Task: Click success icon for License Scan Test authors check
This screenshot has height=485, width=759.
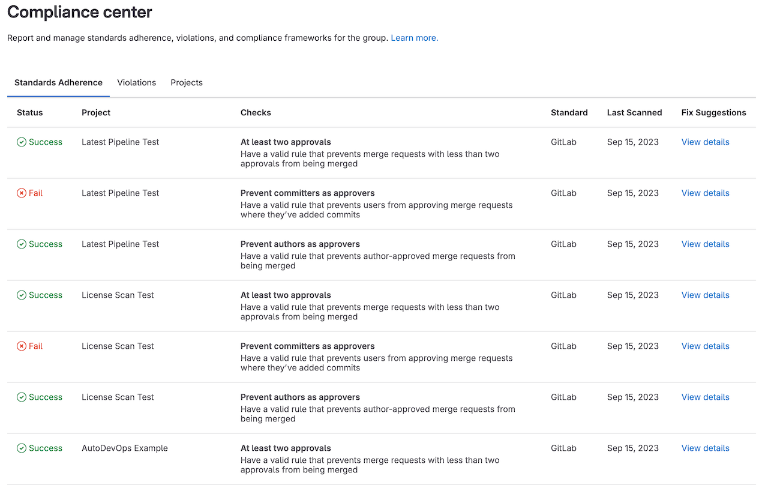Action: click(x=22, y=397)
